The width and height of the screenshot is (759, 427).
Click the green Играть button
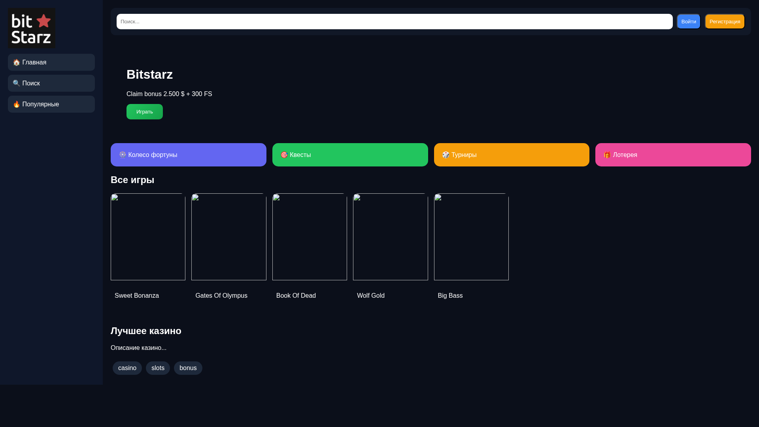coord(145,111)
